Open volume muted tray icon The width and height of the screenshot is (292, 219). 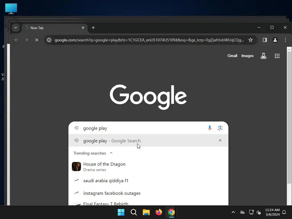click(x=258, y=212)
